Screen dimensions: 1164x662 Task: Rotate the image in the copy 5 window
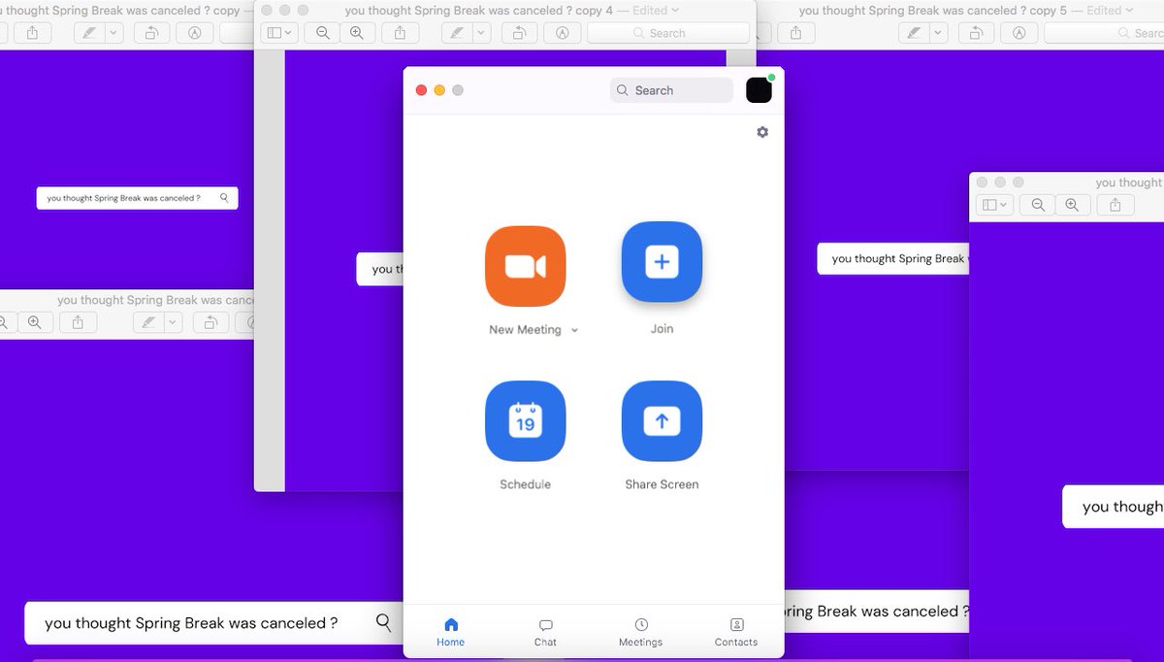(976, 33)
